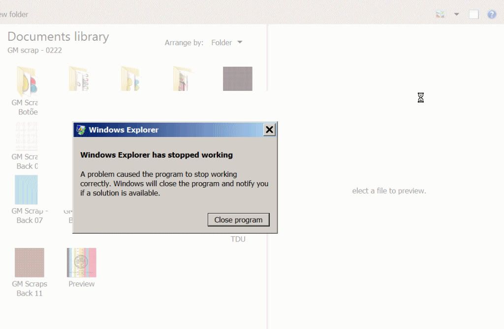Screen dimensions: 504x329
Task: Open the Arrange by Folder dropdown
Action: [226, 43]
